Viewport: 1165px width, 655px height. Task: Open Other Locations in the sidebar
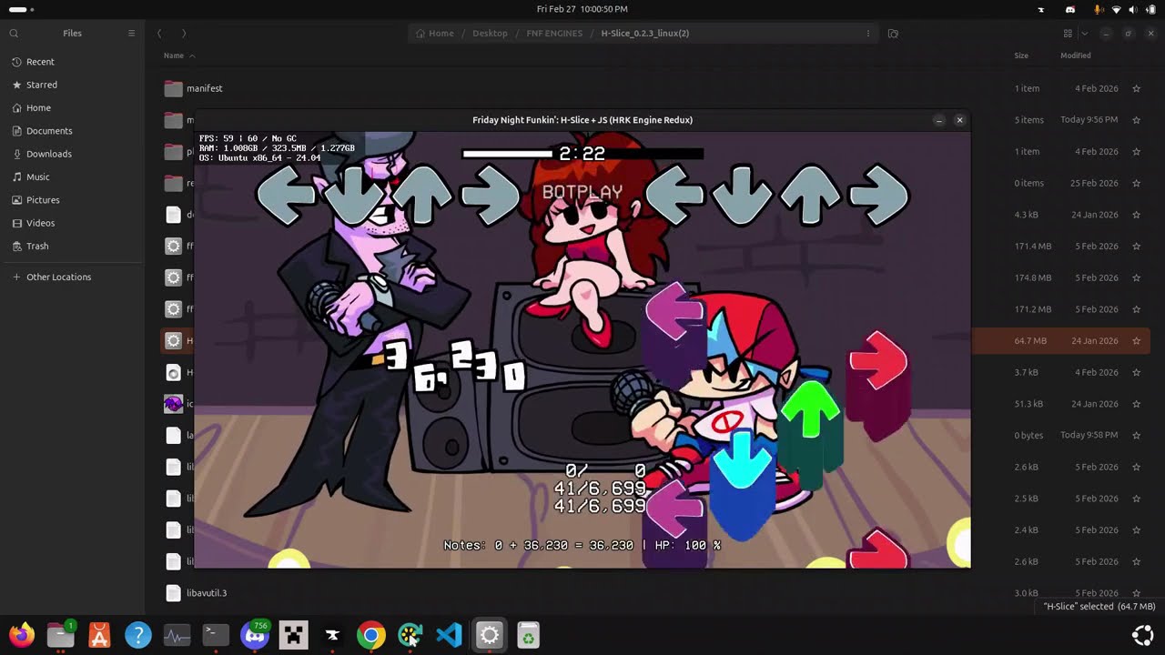point(72,277)
